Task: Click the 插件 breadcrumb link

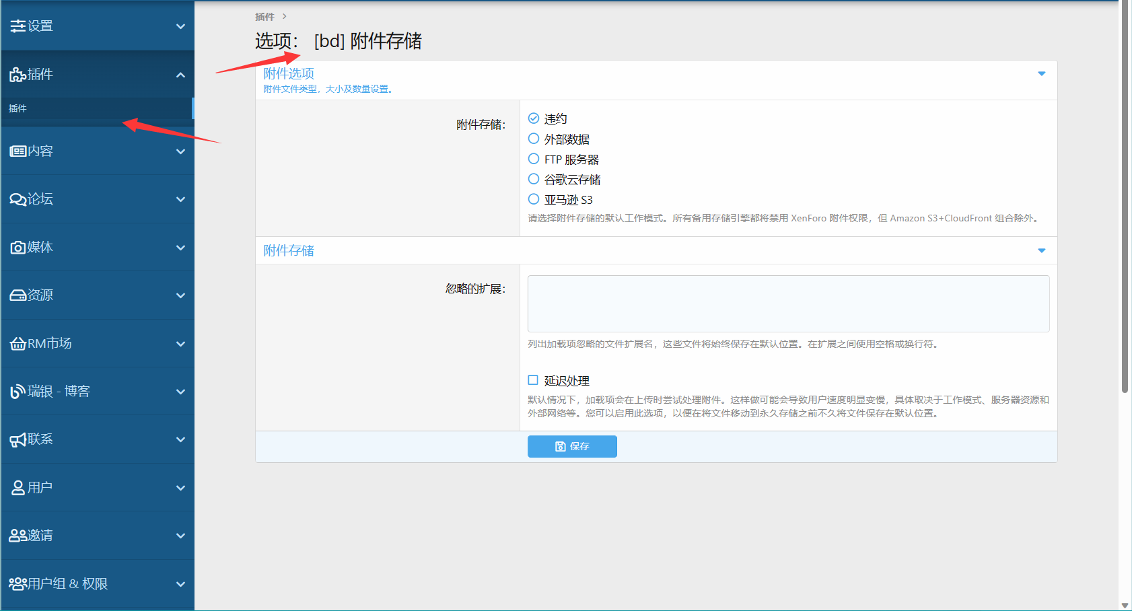Action: pyautogui.click(x=264, y=17)
